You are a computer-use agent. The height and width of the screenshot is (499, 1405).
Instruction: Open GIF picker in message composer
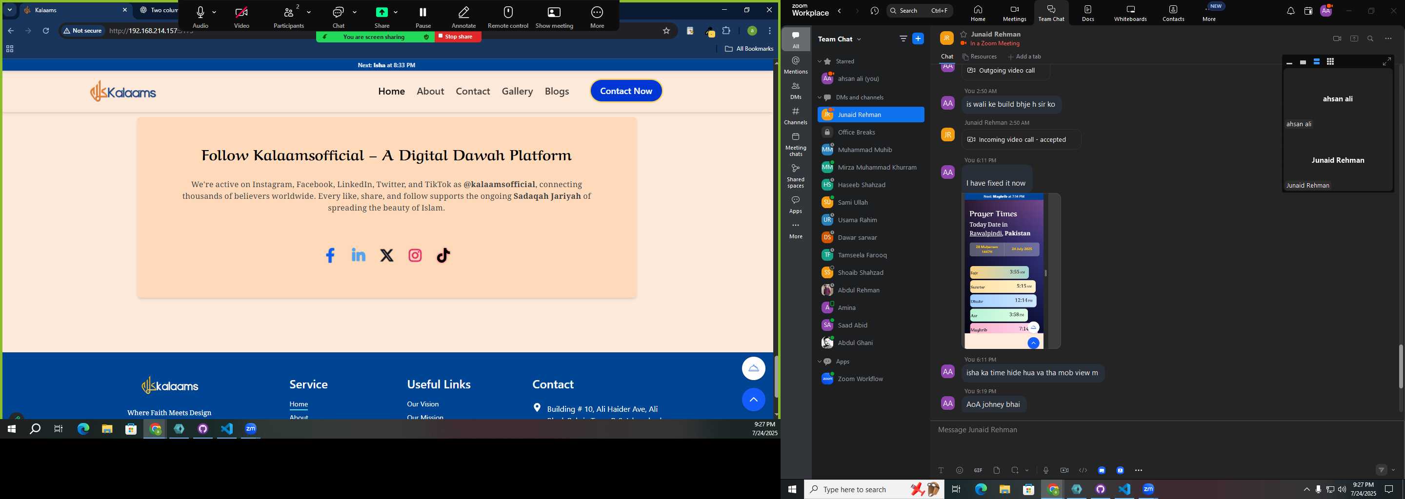tap(978, 470)
